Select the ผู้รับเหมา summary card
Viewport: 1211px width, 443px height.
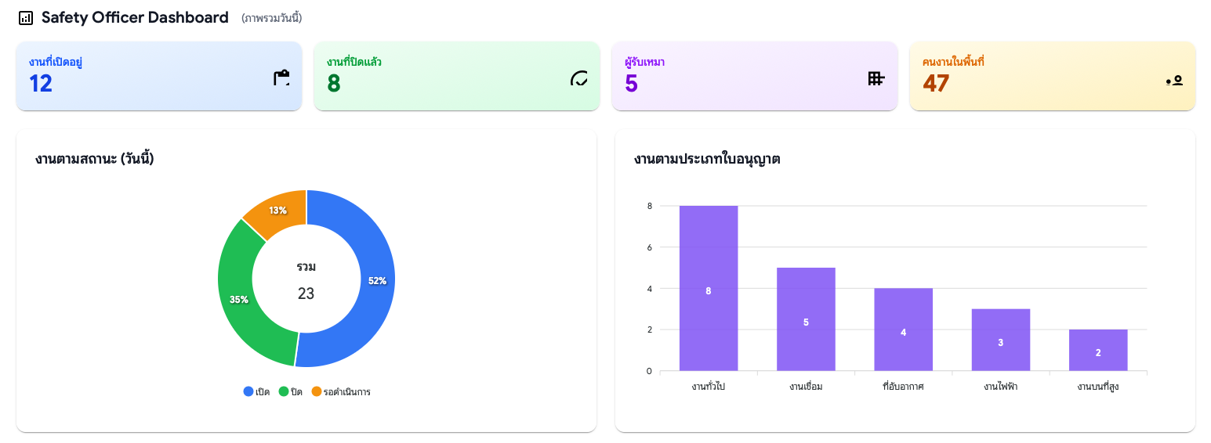click(754, 76)
